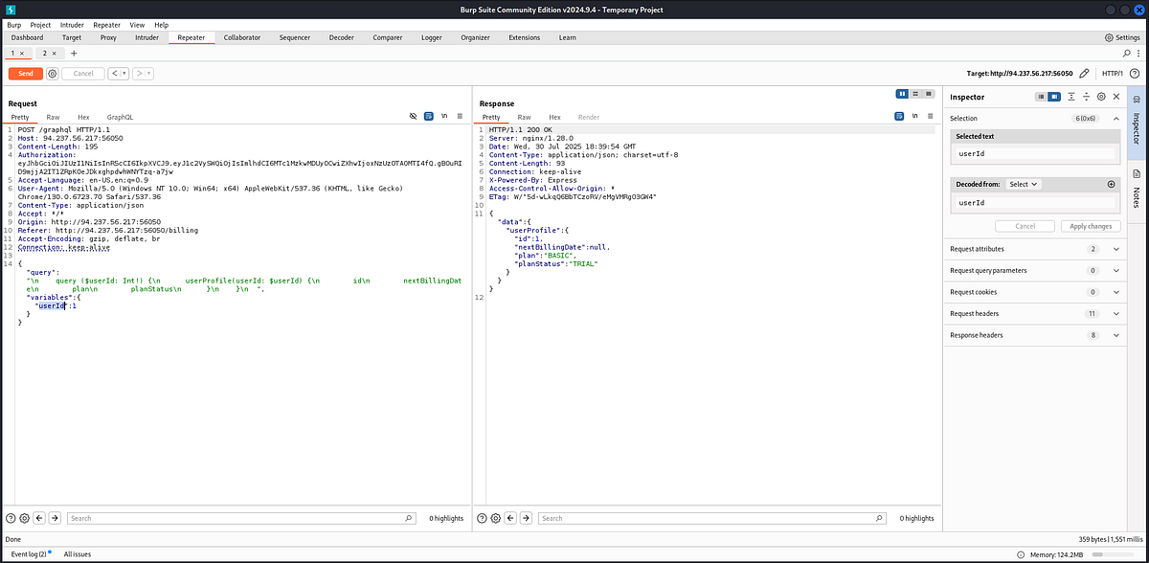Click the pencil icon to edit target
The image size is (1149, 563).
1084,73
